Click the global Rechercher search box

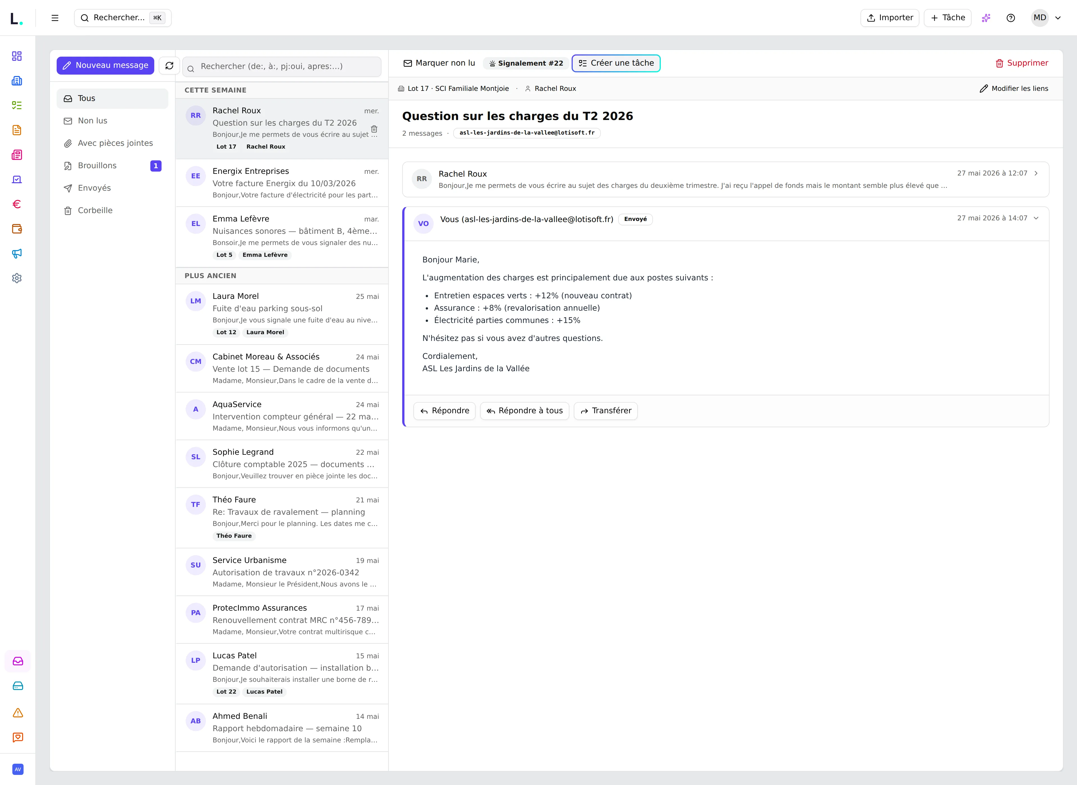tap(123, 18)
